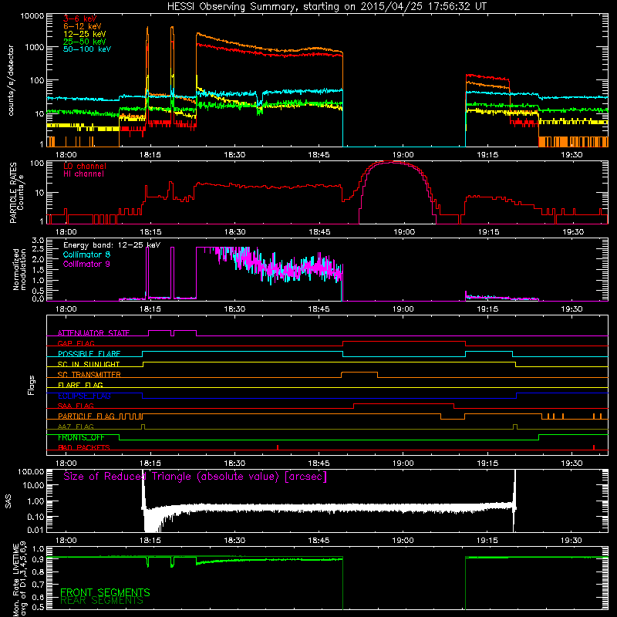The width and height of the screenshot is (617, 617).
Task: Click the SAA FLAG label
Action: coord(76,406)
